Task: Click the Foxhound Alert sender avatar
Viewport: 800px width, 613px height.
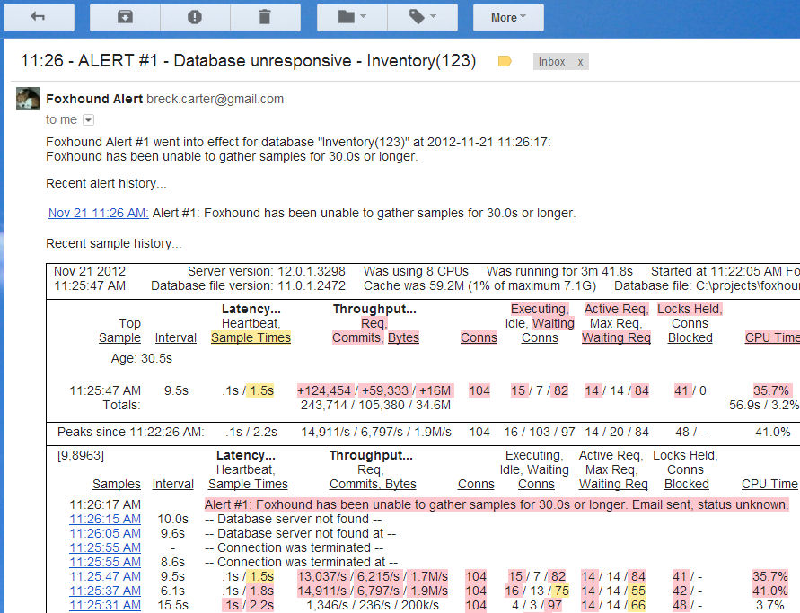Action: (x=28, y=99)
